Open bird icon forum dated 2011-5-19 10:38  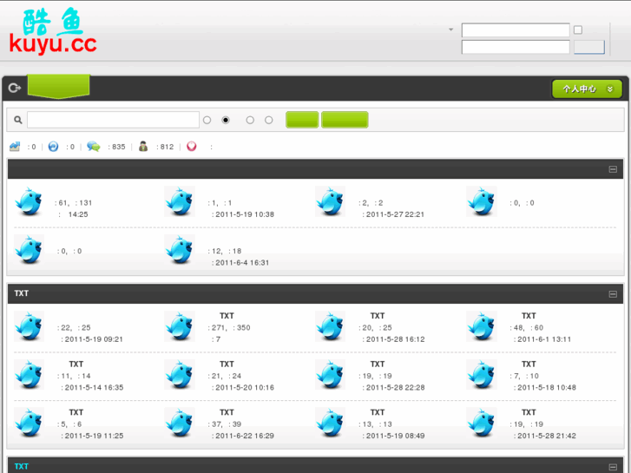coord(180,201)
